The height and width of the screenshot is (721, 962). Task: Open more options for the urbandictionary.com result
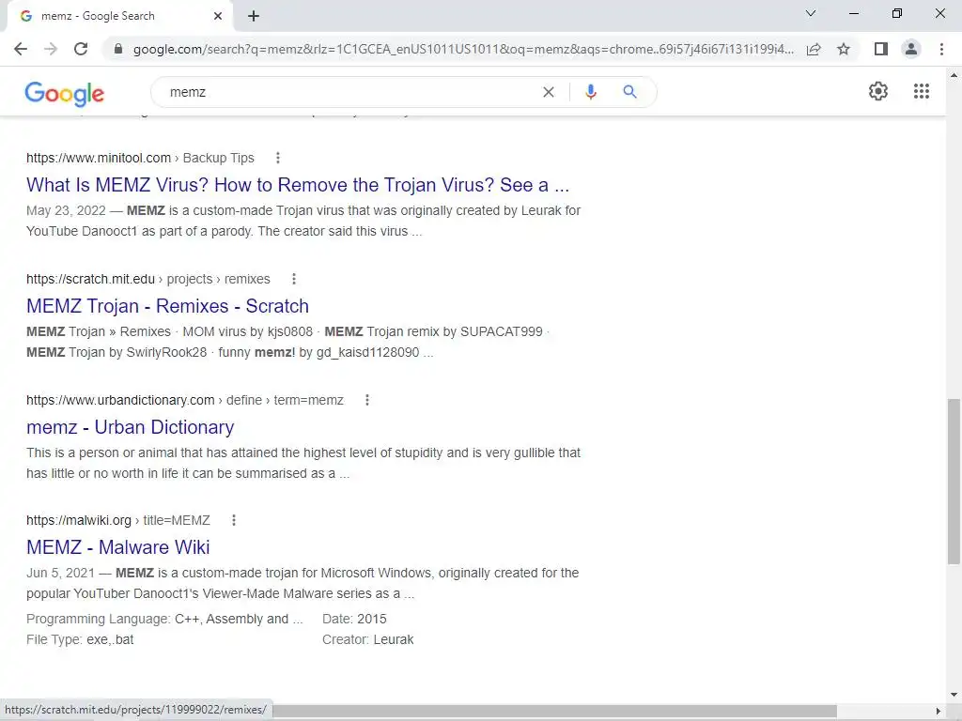click(367, 400)
